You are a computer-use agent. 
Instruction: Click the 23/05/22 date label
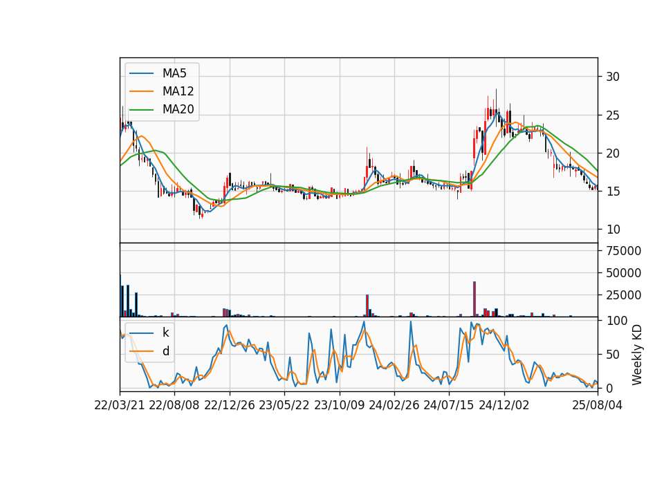click(x=284, y=405)
